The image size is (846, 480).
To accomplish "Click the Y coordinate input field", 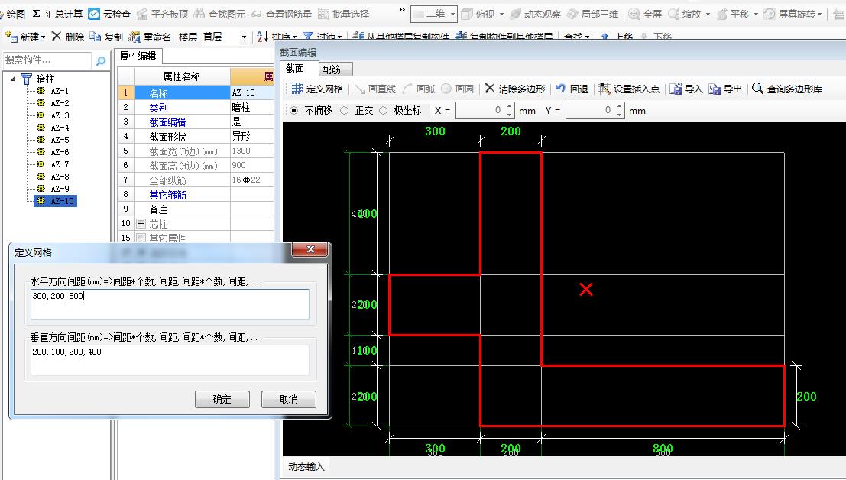I will [590, 111].
